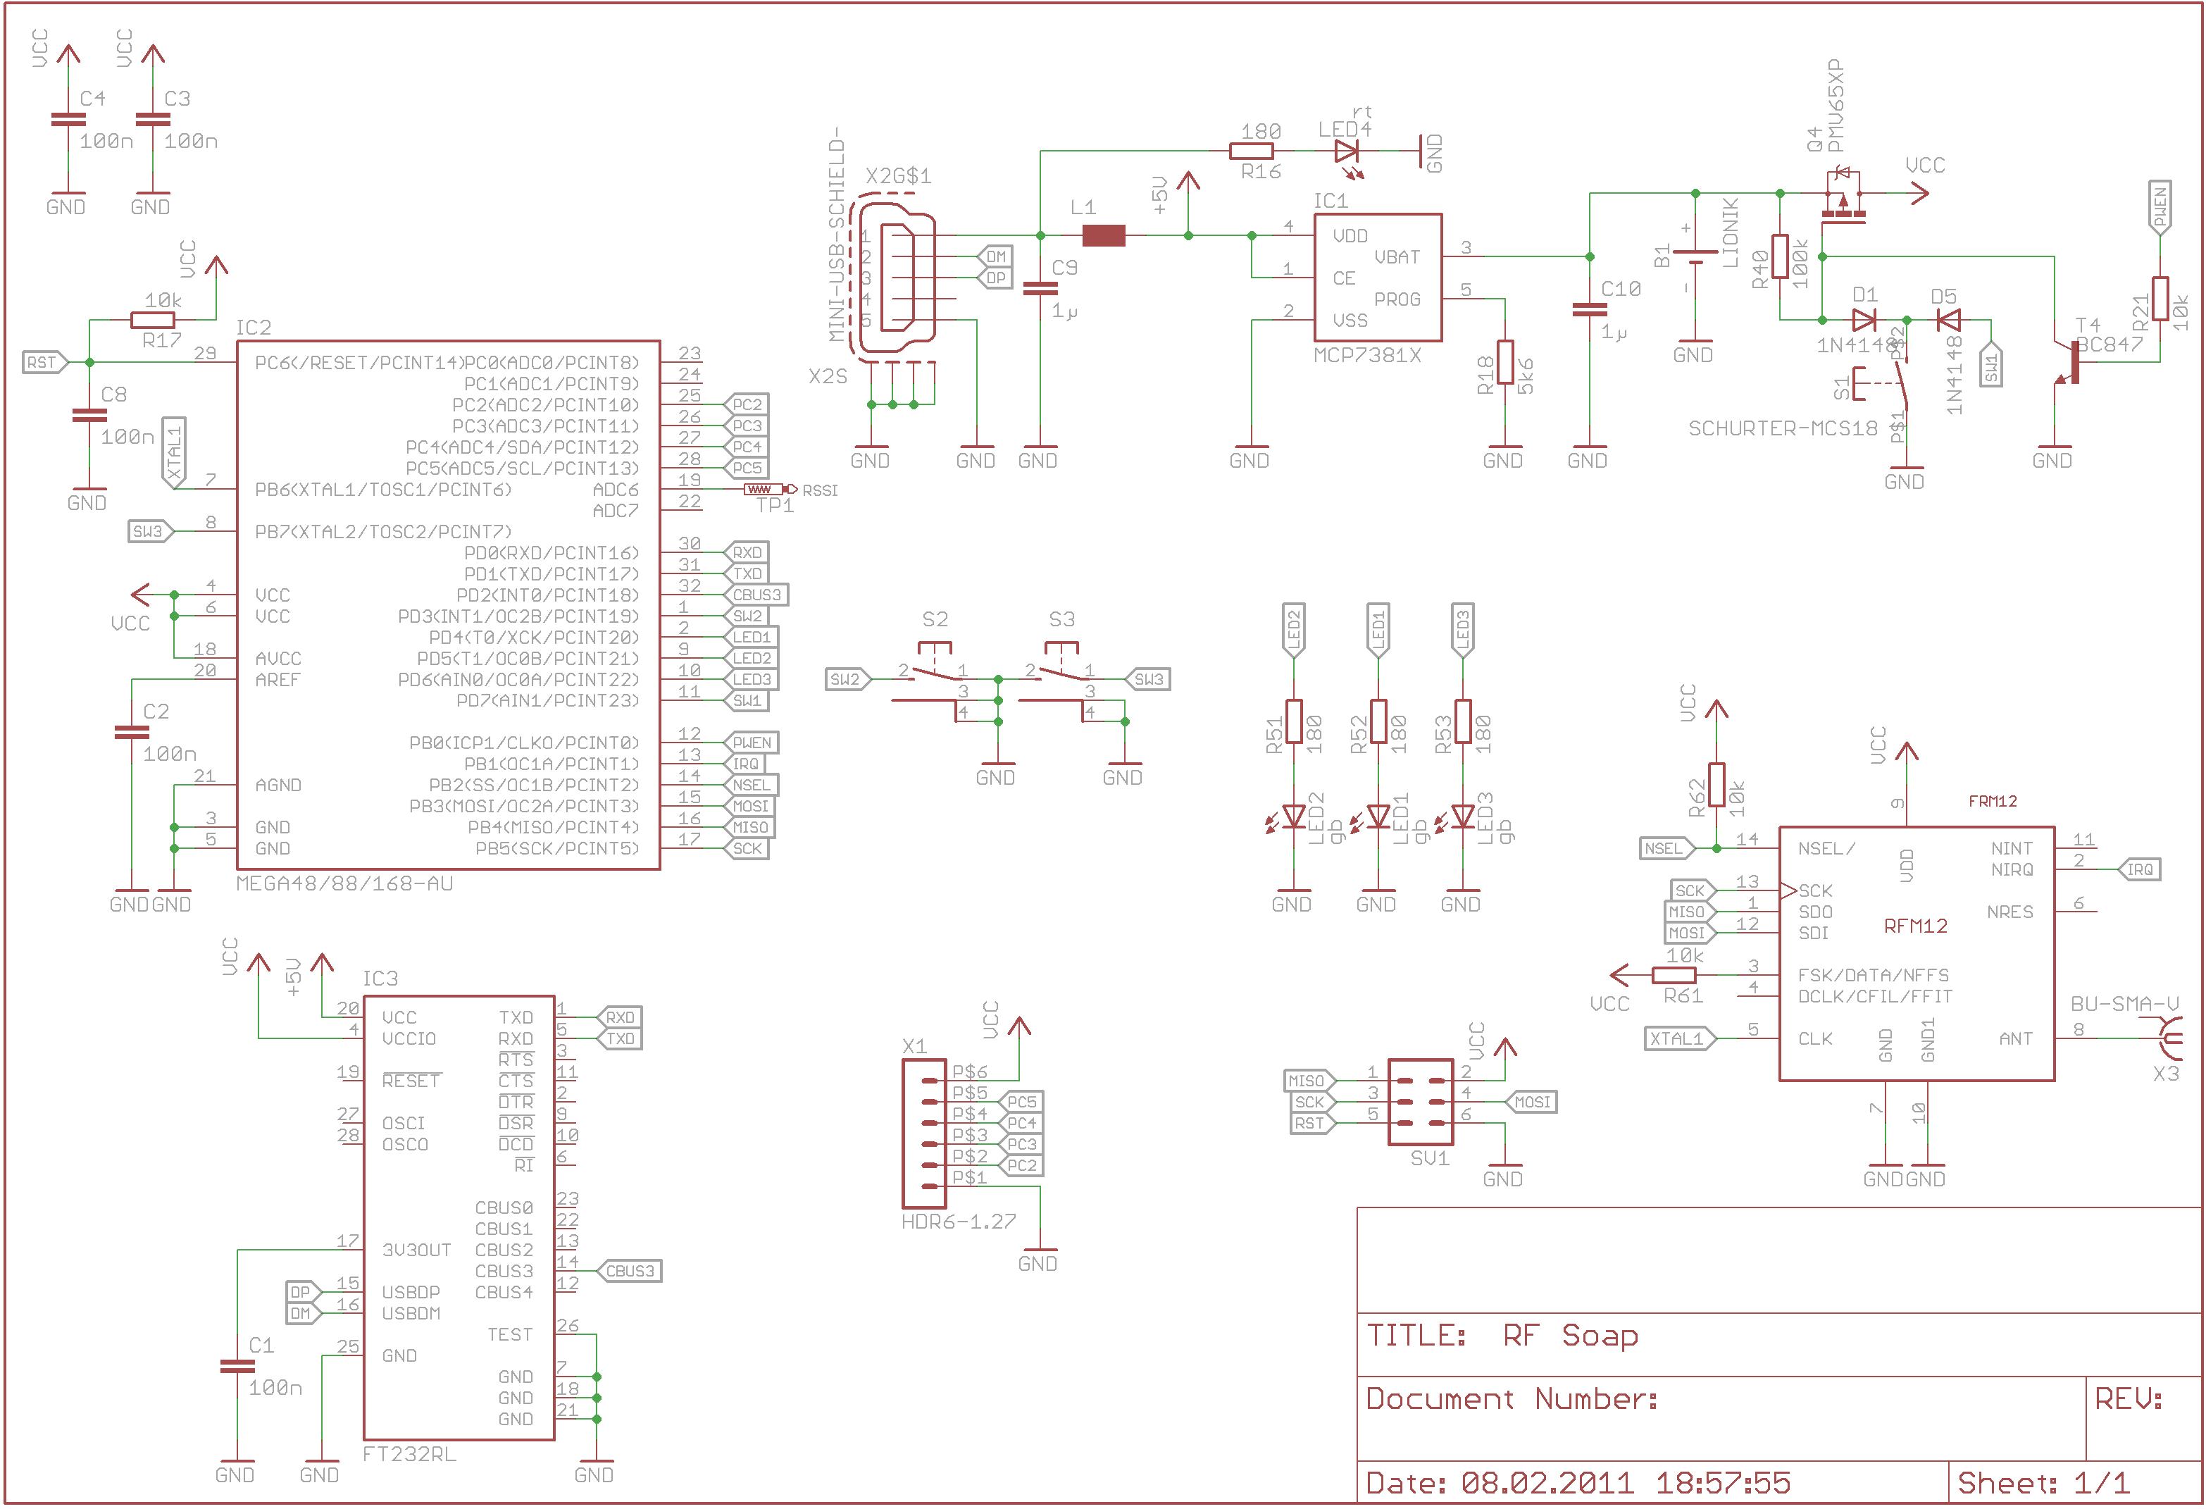Select the C4 capacitor symbol
The width and height of the screenshot is (2206, 1509).
pyautogui.click(x=68, y=120)
